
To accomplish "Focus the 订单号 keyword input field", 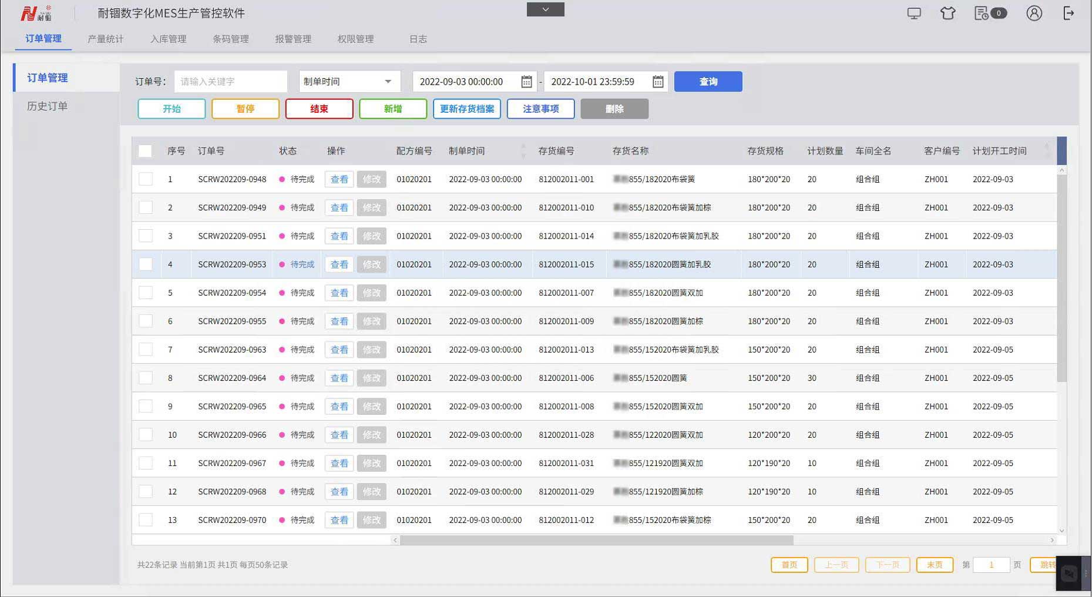I will point(230,82).
